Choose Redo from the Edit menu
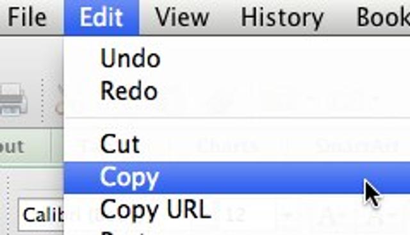410x235 pixels. (237, 91)
